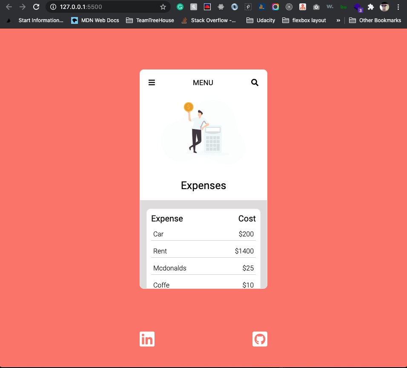Open the Udacity bookmarks folder
This screenshot has width=407, height=368.
pos(260,20)
